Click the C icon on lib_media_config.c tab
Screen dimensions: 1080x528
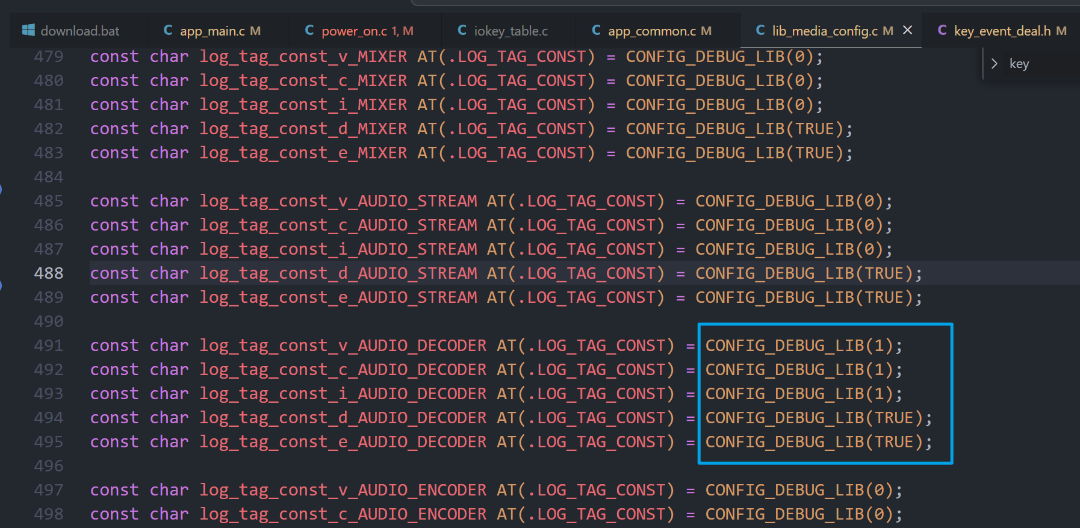pos(761,30)
